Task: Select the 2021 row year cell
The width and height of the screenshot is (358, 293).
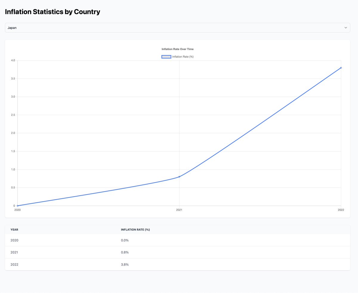Action: coord(14,252)
